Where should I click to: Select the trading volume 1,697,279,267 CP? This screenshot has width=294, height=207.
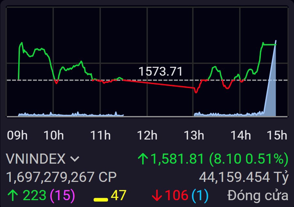[x=61, y=177]
